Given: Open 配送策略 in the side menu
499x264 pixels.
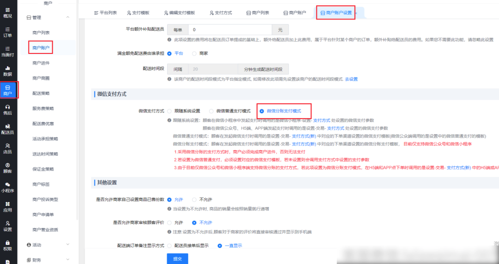Looking at the screenshot, I should pos(41,93).
